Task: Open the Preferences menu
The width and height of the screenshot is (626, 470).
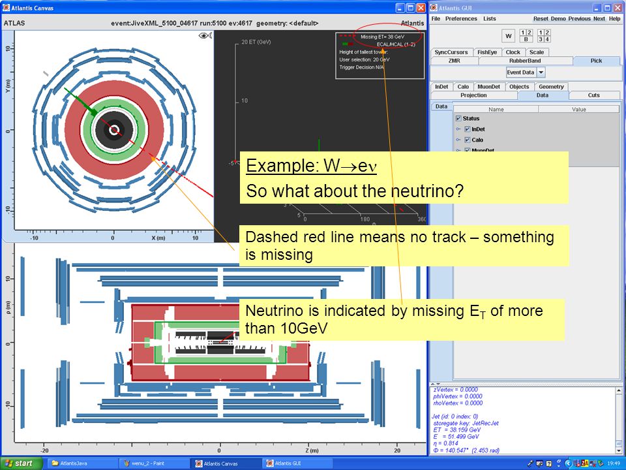Action: coord(461,19)
